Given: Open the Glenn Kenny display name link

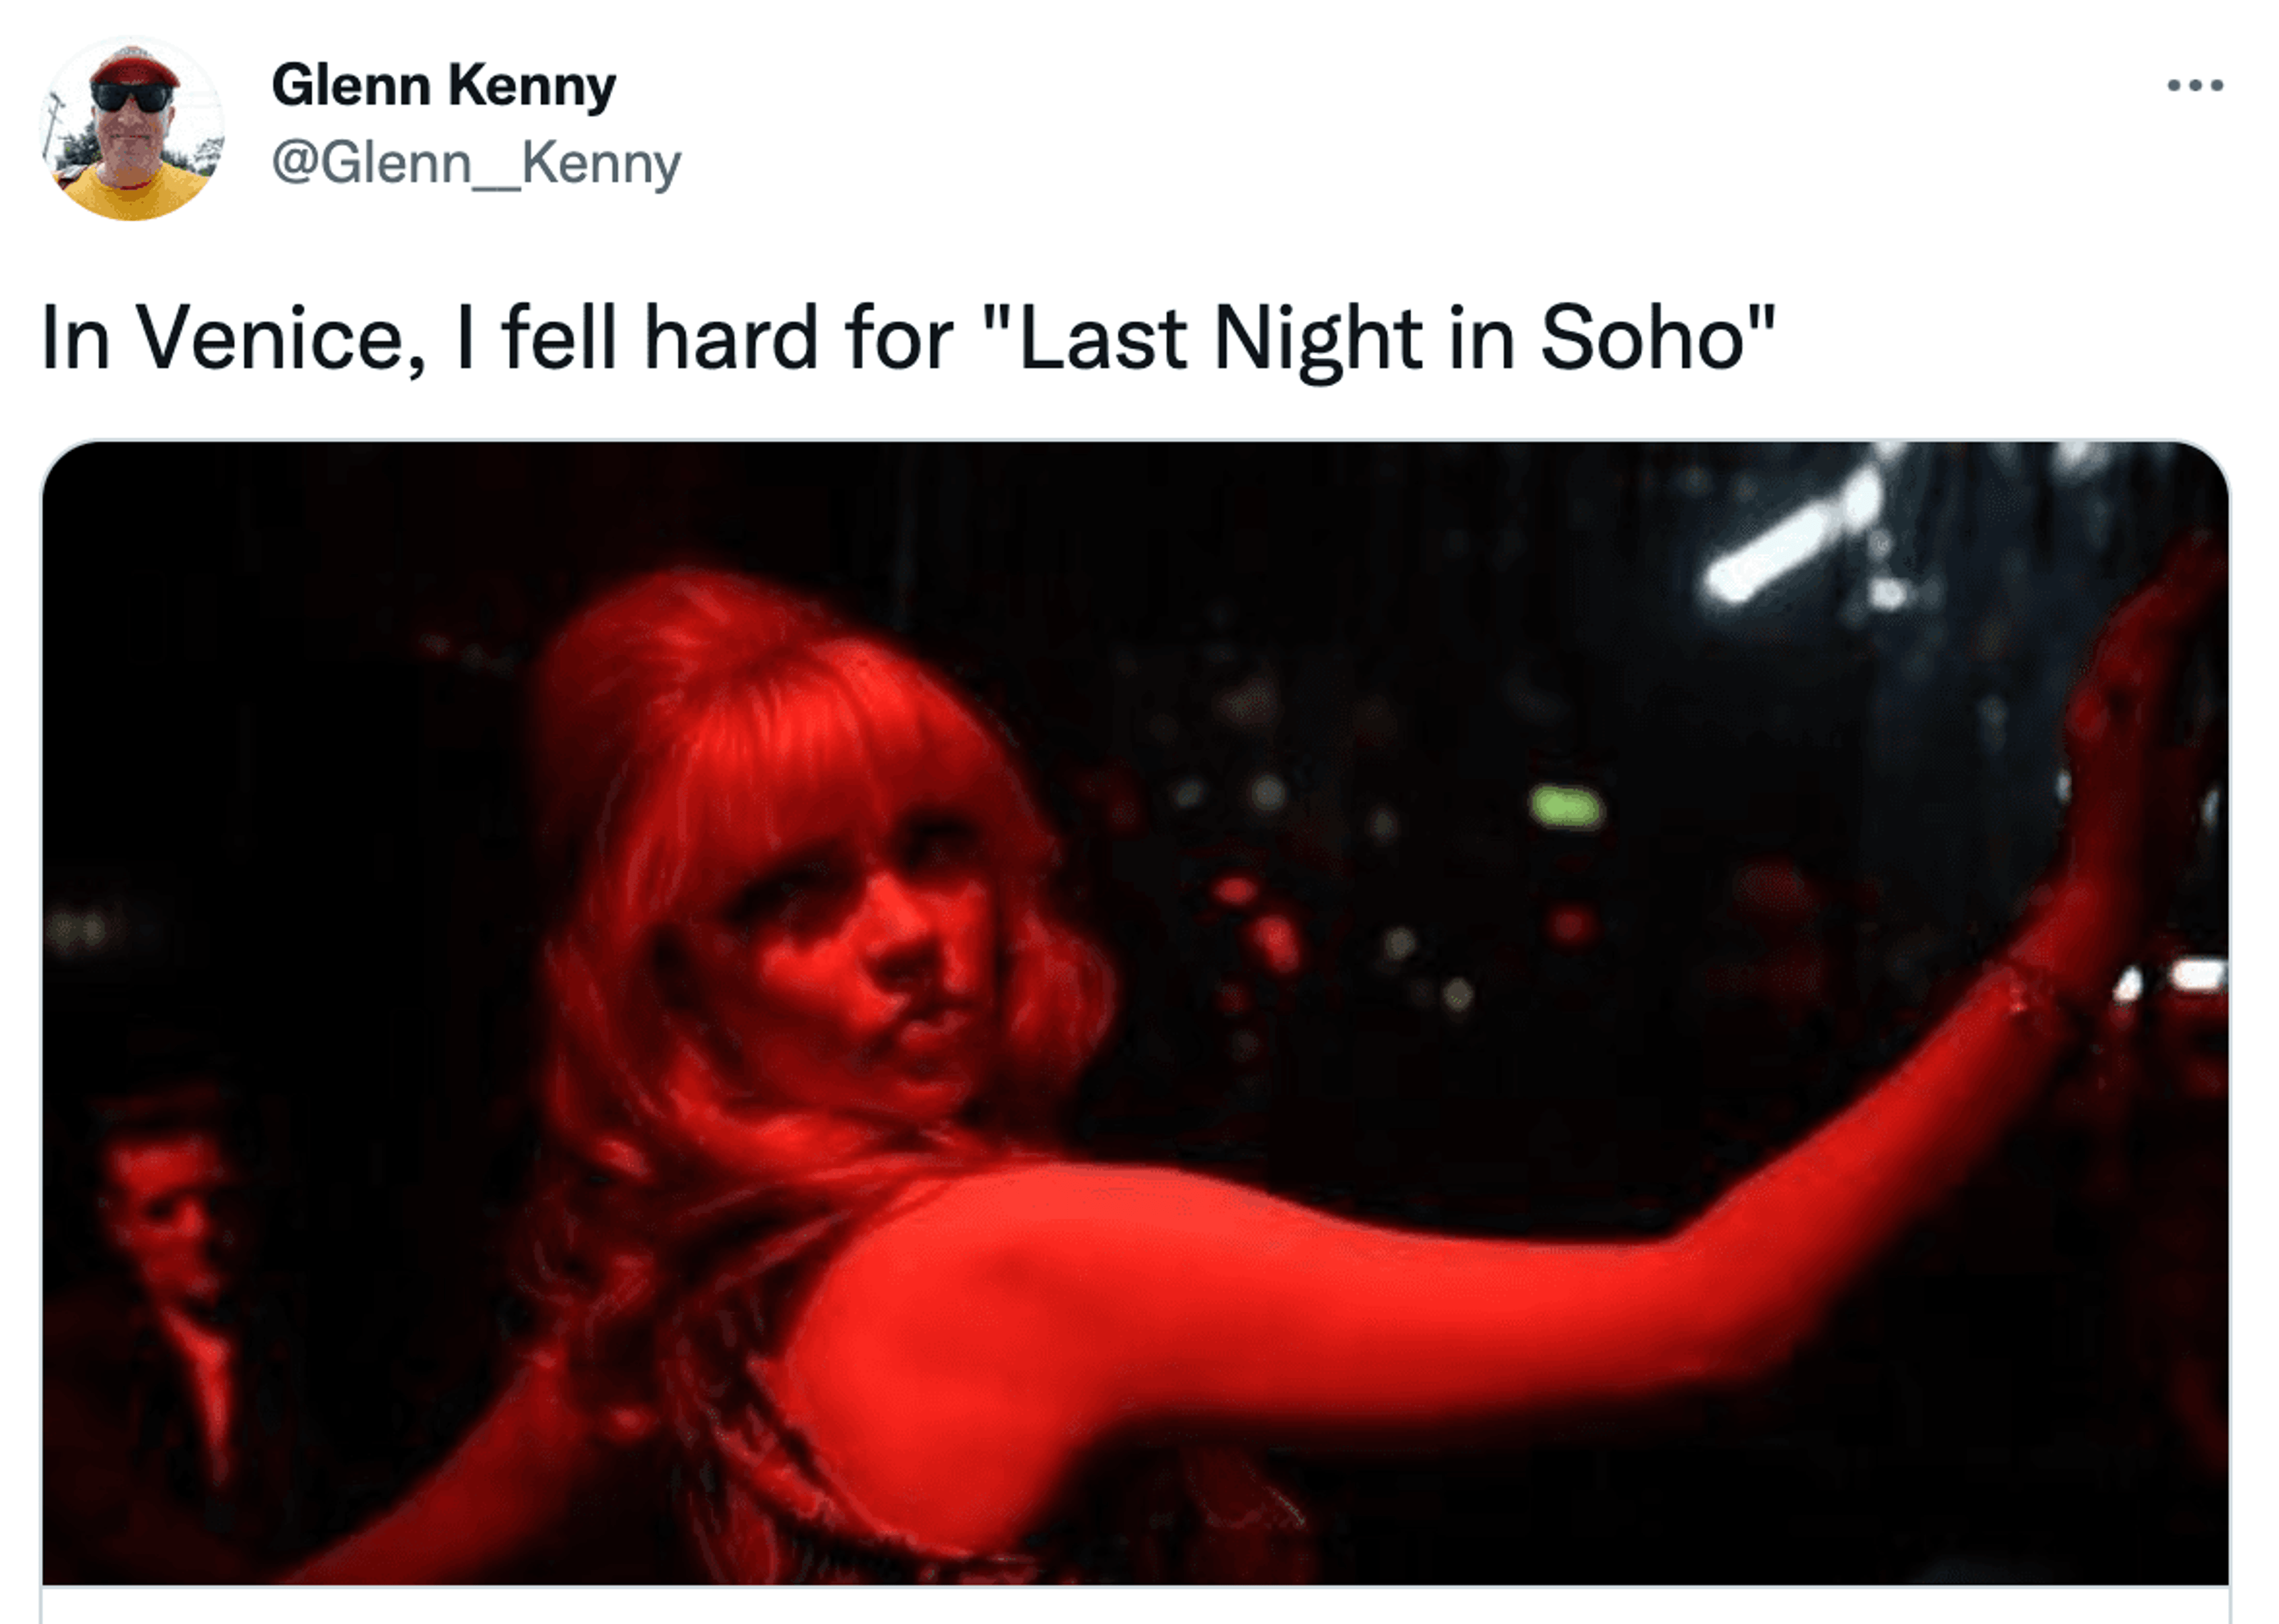Looking at the screenshot, I should point(444,86).
